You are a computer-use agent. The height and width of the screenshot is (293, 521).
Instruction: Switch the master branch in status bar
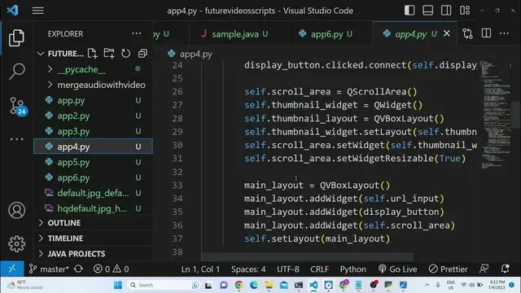pos(49,269)
